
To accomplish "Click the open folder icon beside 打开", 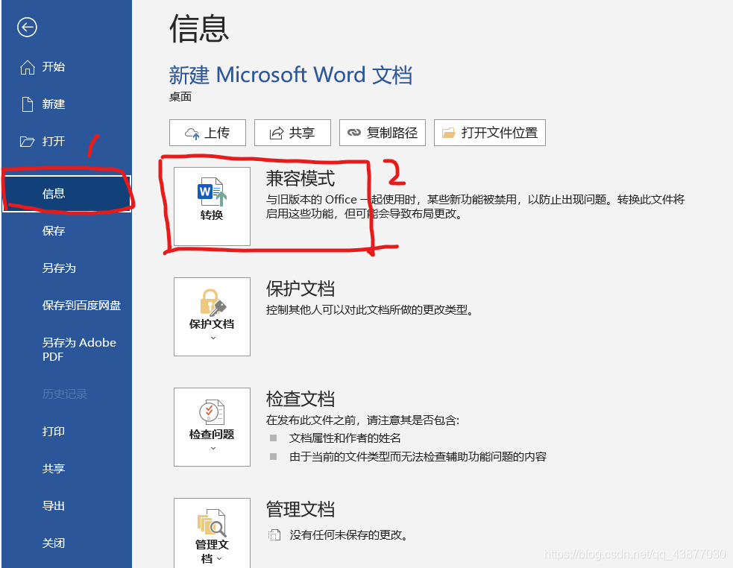I will pyautogui.click(x=27, y=142).
